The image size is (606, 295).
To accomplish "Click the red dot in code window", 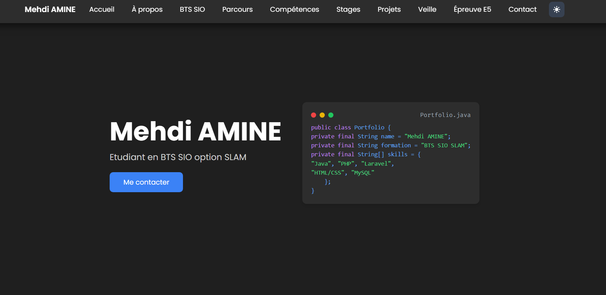I will (x=313, y=115).
